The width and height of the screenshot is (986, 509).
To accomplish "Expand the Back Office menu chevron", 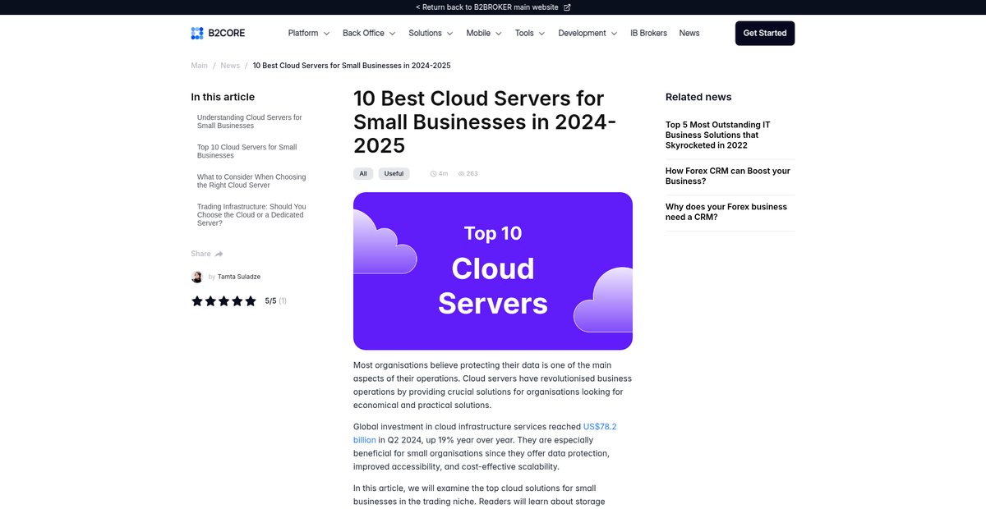I will [x=392, y=34].
